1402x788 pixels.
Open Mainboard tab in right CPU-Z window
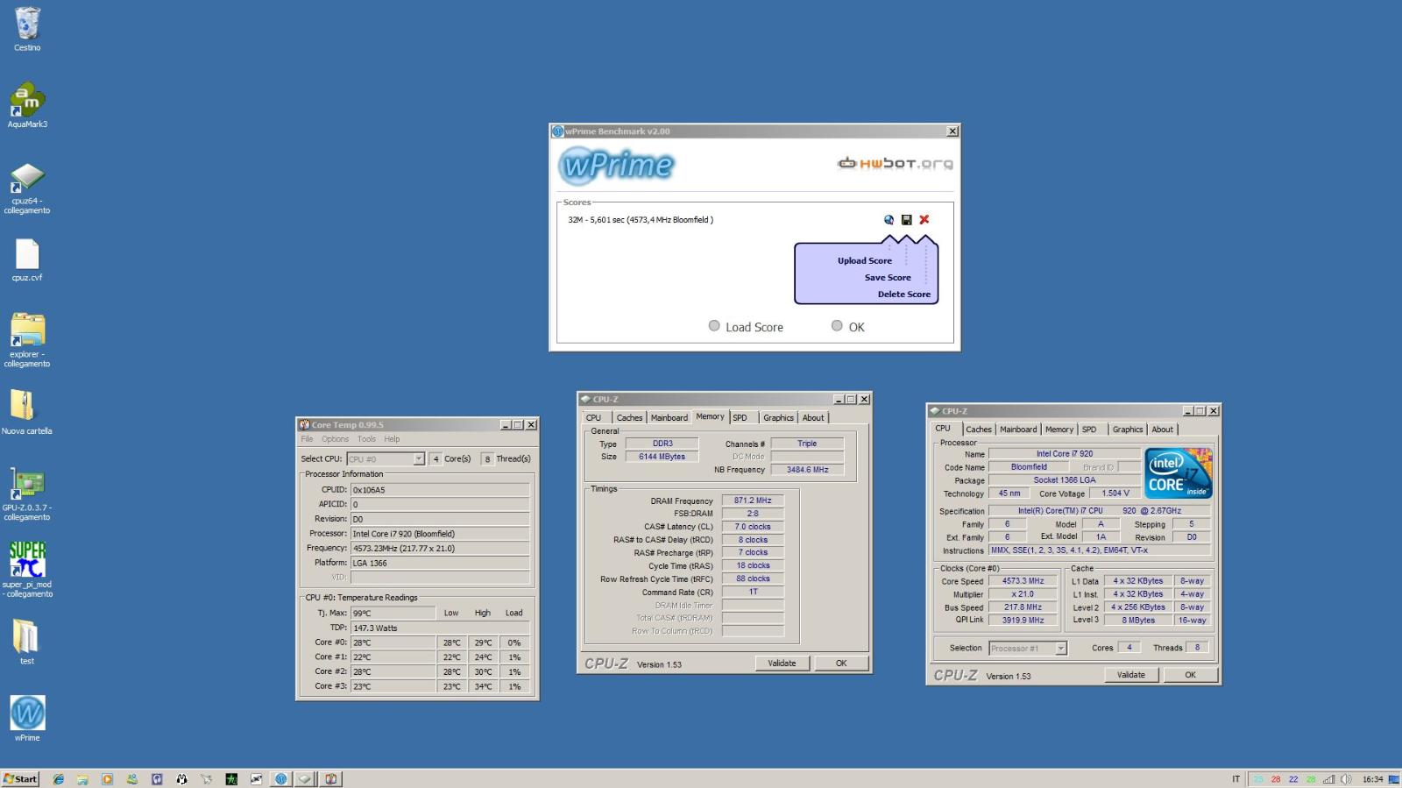[1018, 429]
